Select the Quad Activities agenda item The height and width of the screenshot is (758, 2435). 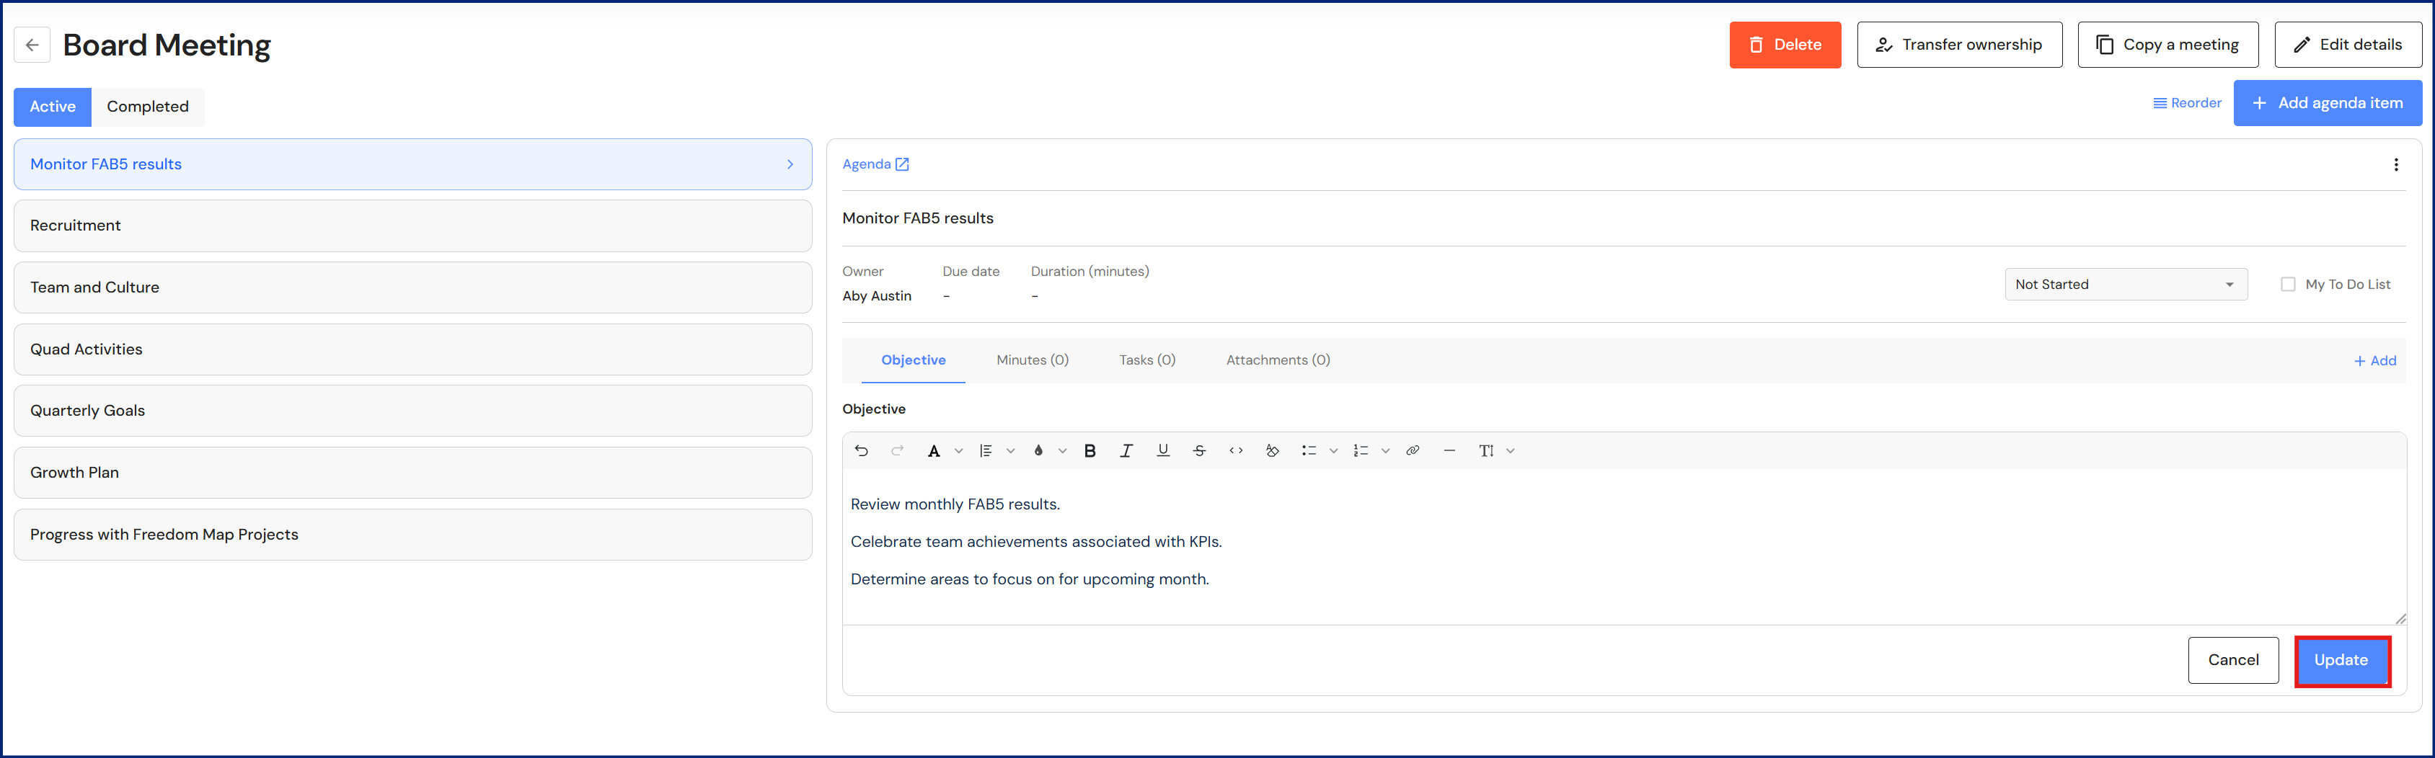413,349
